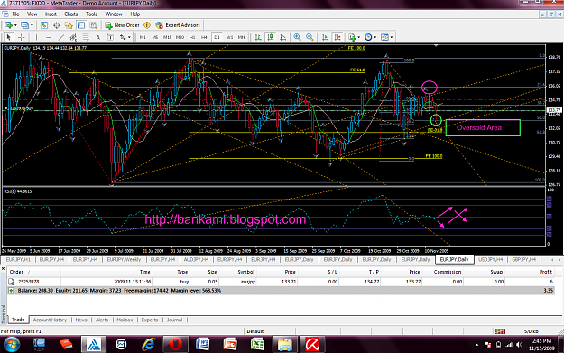Select the arrow cursor tool
This screenshot has height=353, width=564.
pyautogui.click(x=9, y=37)
